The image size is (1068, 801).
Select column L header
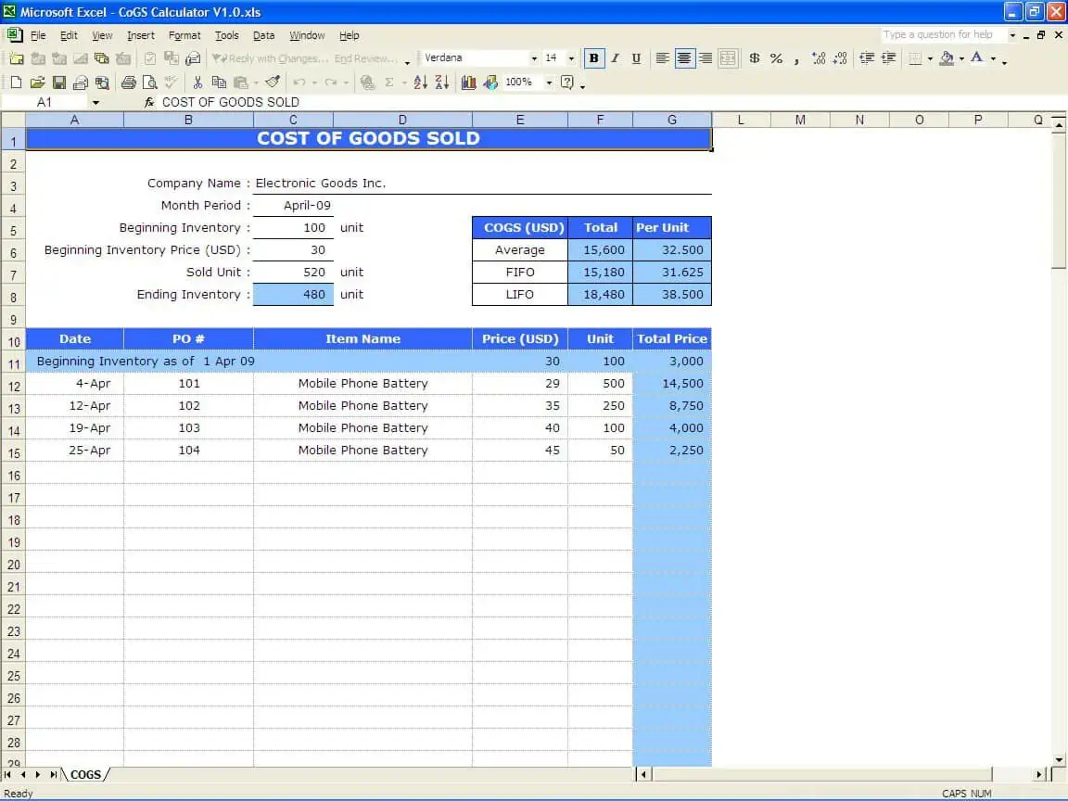(x=741, y=120)
